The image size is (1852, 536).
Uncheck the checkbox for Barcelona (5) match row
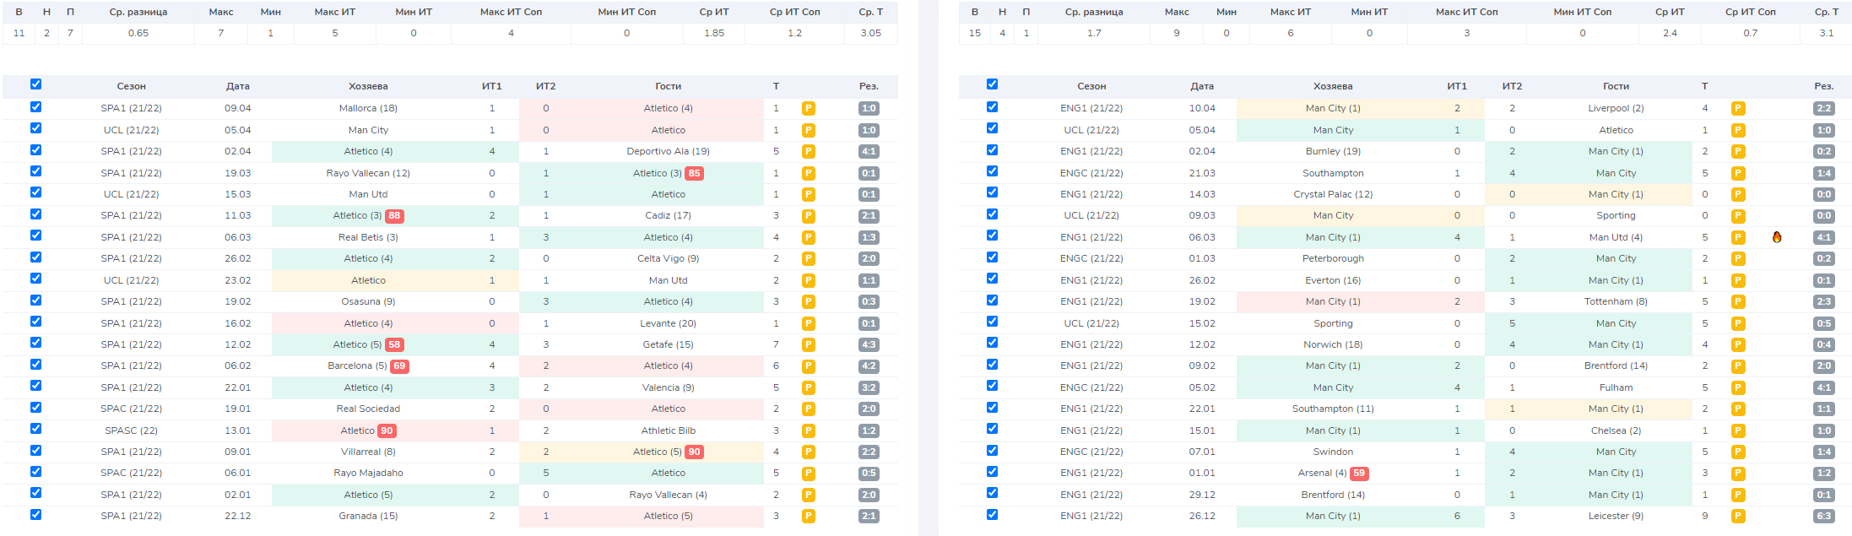pos(35,365)
